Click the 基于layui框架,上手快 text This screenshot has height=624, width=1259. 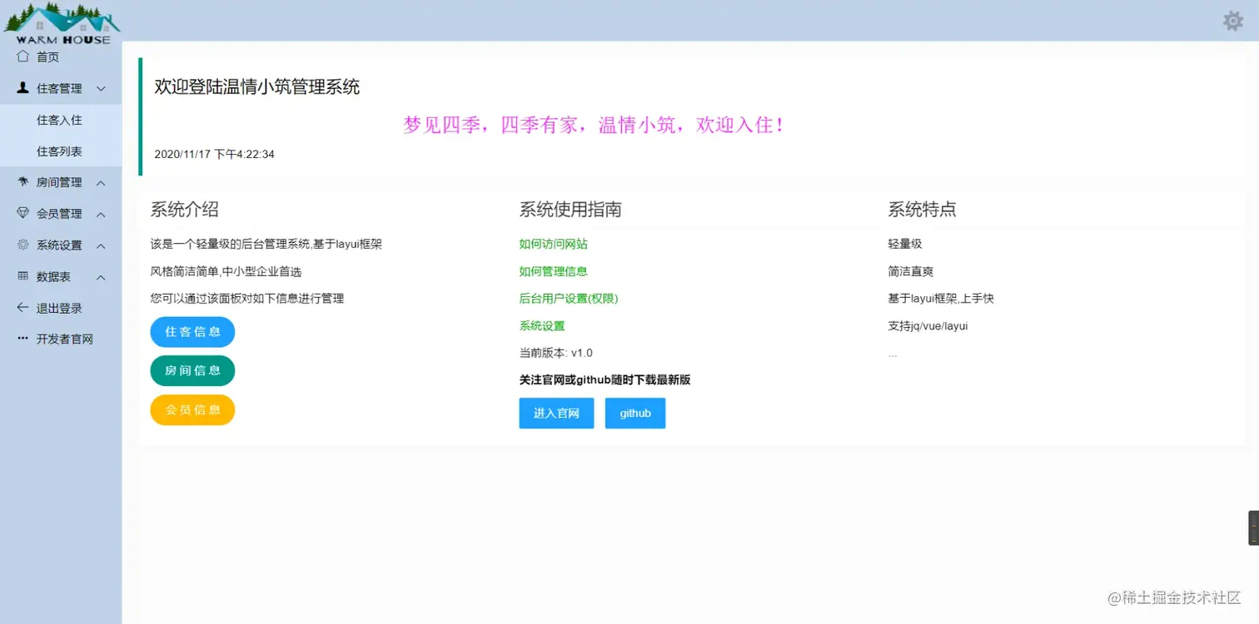pyautogui.click(x=941, y=298)
